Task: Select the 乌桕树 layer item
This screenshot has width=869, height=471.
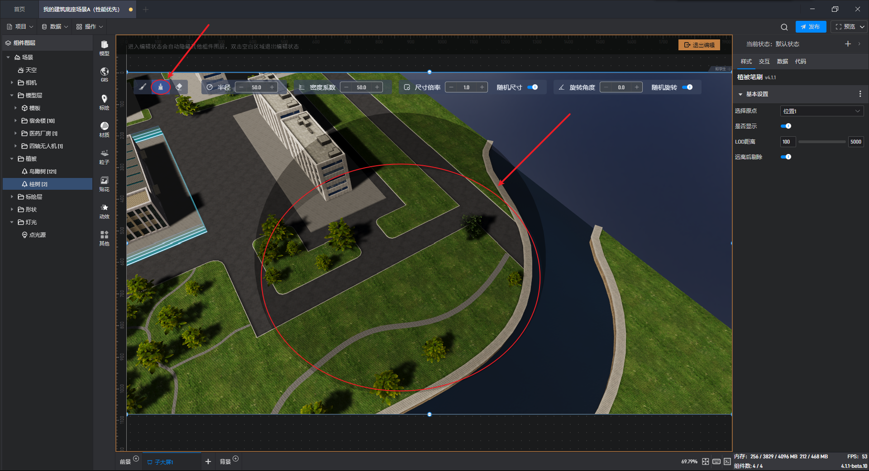Action: point(43,171)
